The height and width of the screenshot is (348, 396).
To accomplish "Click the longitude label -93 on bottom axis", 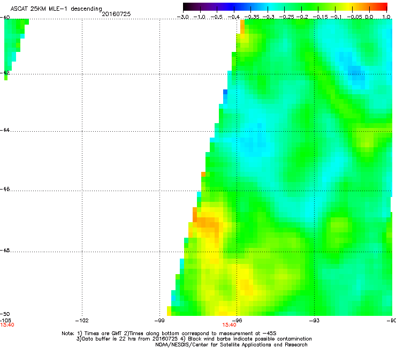I will click(x=315, y=321).
